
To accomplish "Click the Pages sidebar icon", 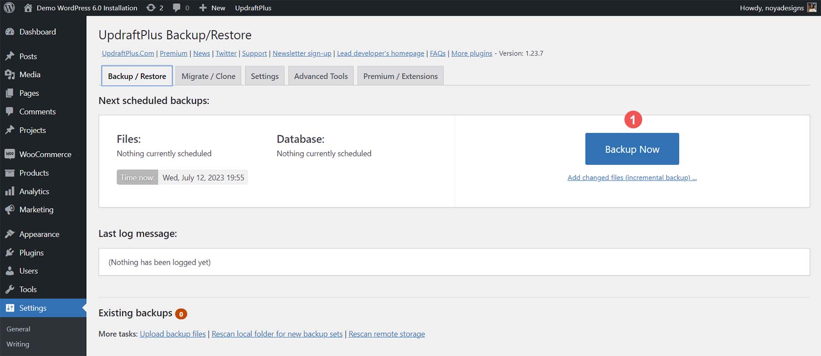I will [10, 93].
